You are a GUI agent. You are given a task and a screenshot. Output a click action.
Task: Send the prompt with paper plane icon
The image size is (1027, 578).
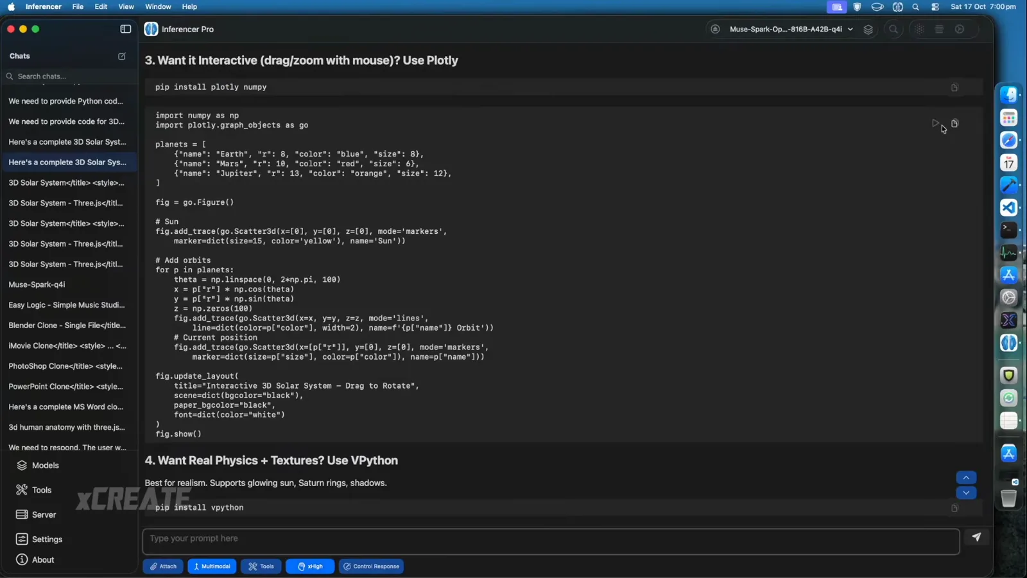coord(976,537)
